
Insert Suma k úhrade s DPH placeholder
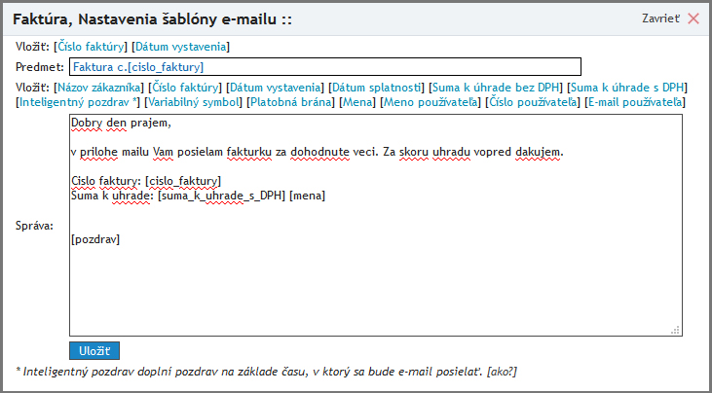tap(628, 88)
